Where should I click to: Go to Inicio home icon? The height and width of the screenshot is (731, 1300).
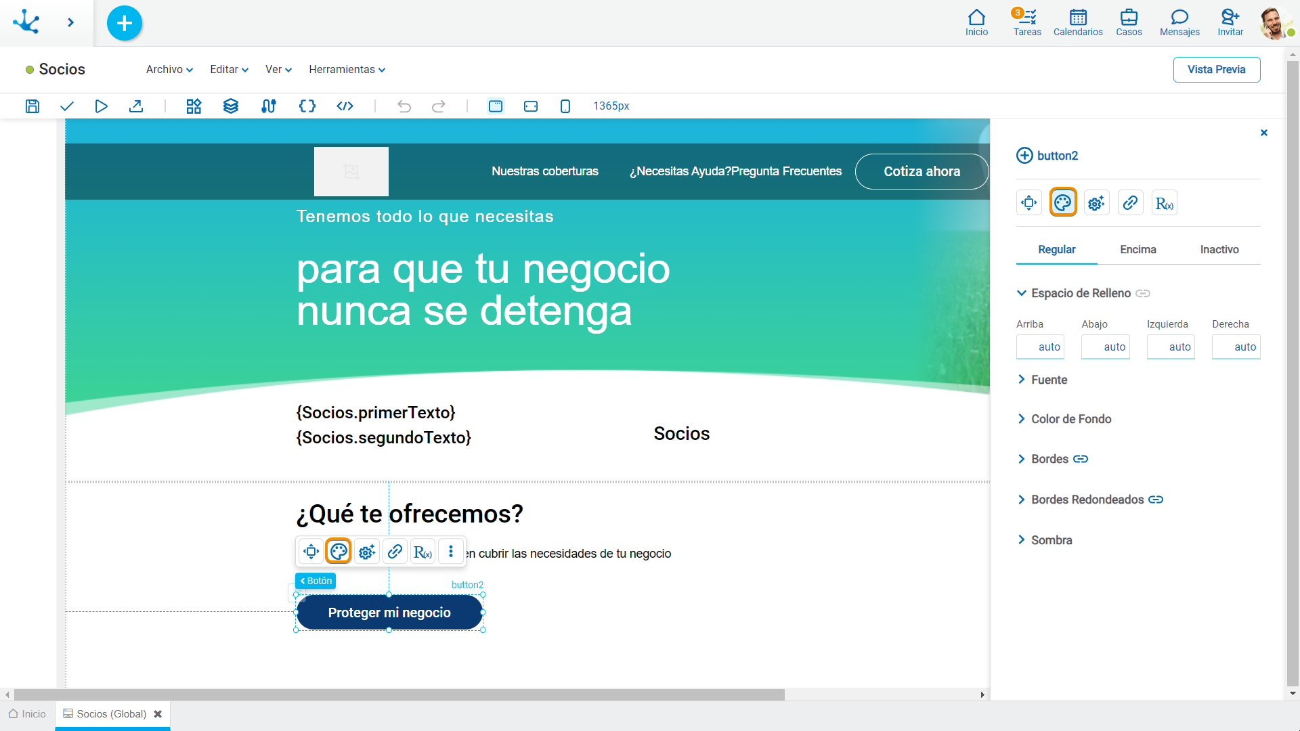coord(976,22)
